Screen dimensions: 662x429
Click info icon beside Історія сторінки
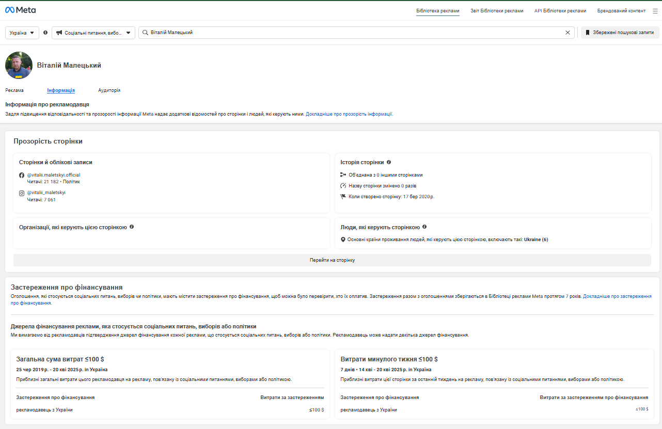pyautogui.click(x=389, y=162)
